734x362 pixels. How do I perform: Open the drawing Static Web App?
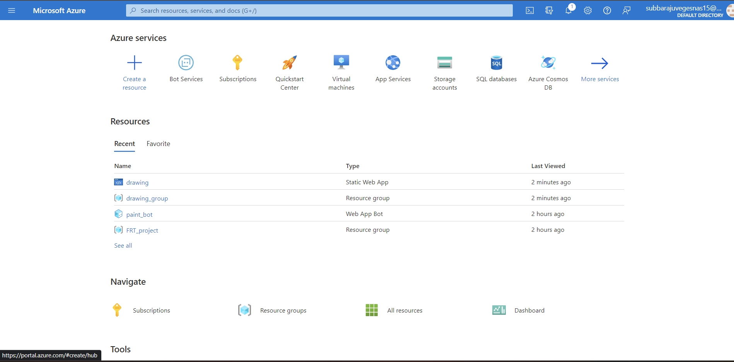(x=137, y=182)
